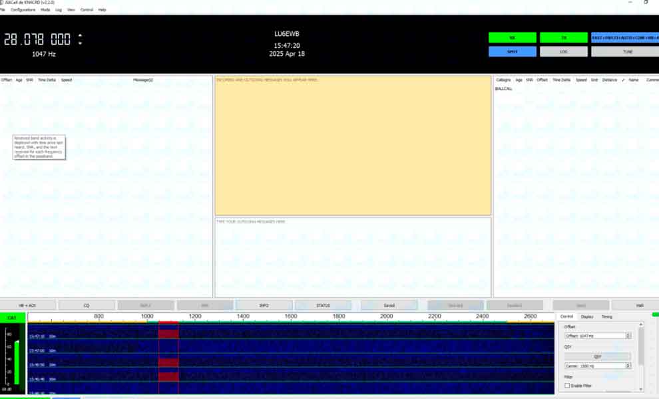Adjust the Offset 1047 Hz spinner
This screenshot has width=659, height=399.
coord(628,336)
